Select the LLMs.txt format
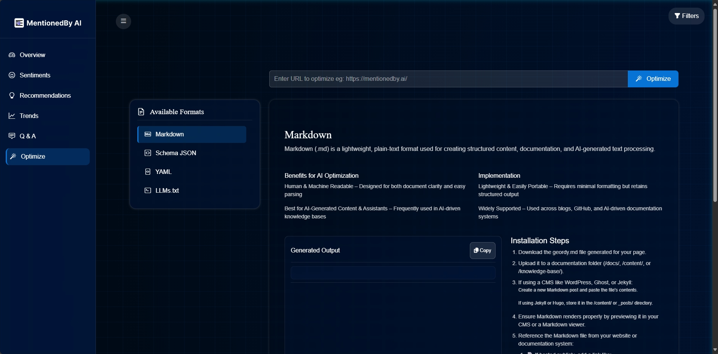The image size is (718, 354). pyautogui.click(x=192, y=190)
